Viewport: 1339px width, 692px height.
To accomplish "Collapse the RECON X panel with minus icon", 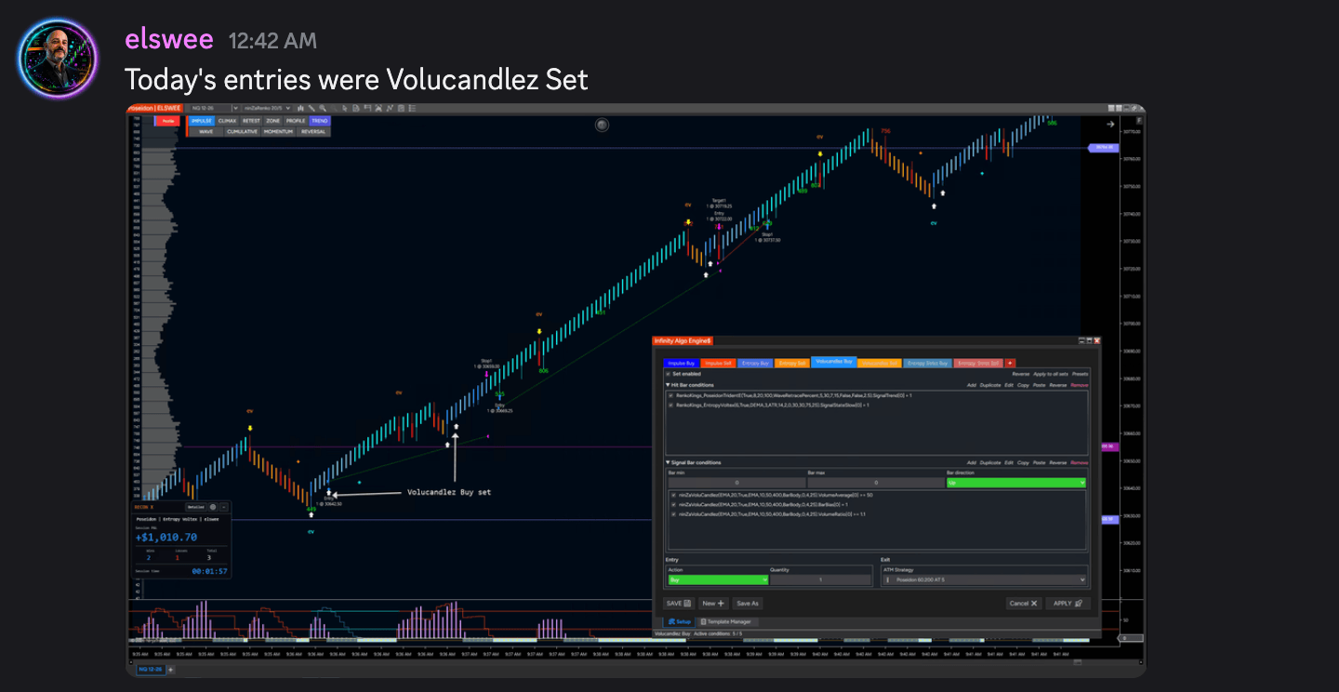I will click(x=224, y=507).
